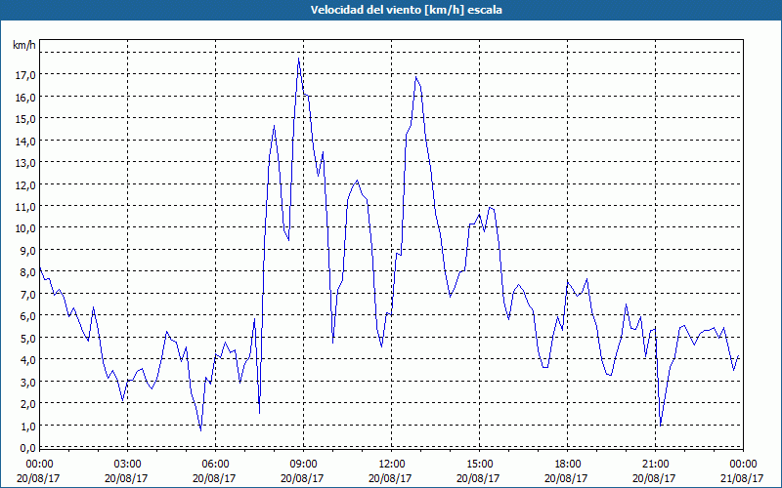Click the "20/08/17" date beneath "03:00"
The width and height of the screenshot is (782, 488).
click(x=128, y=478)
